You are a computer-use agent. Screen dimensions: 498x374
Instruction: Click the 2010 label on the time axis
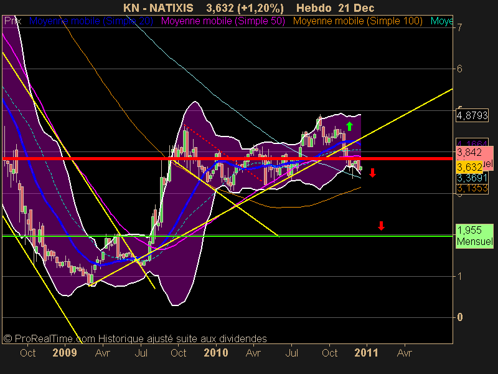216,353
